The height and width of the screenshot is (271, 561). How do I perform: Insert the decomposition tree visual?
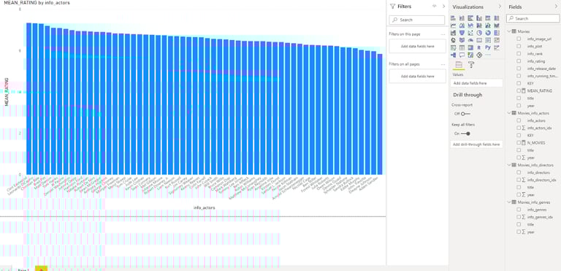(x=454, y=55)
